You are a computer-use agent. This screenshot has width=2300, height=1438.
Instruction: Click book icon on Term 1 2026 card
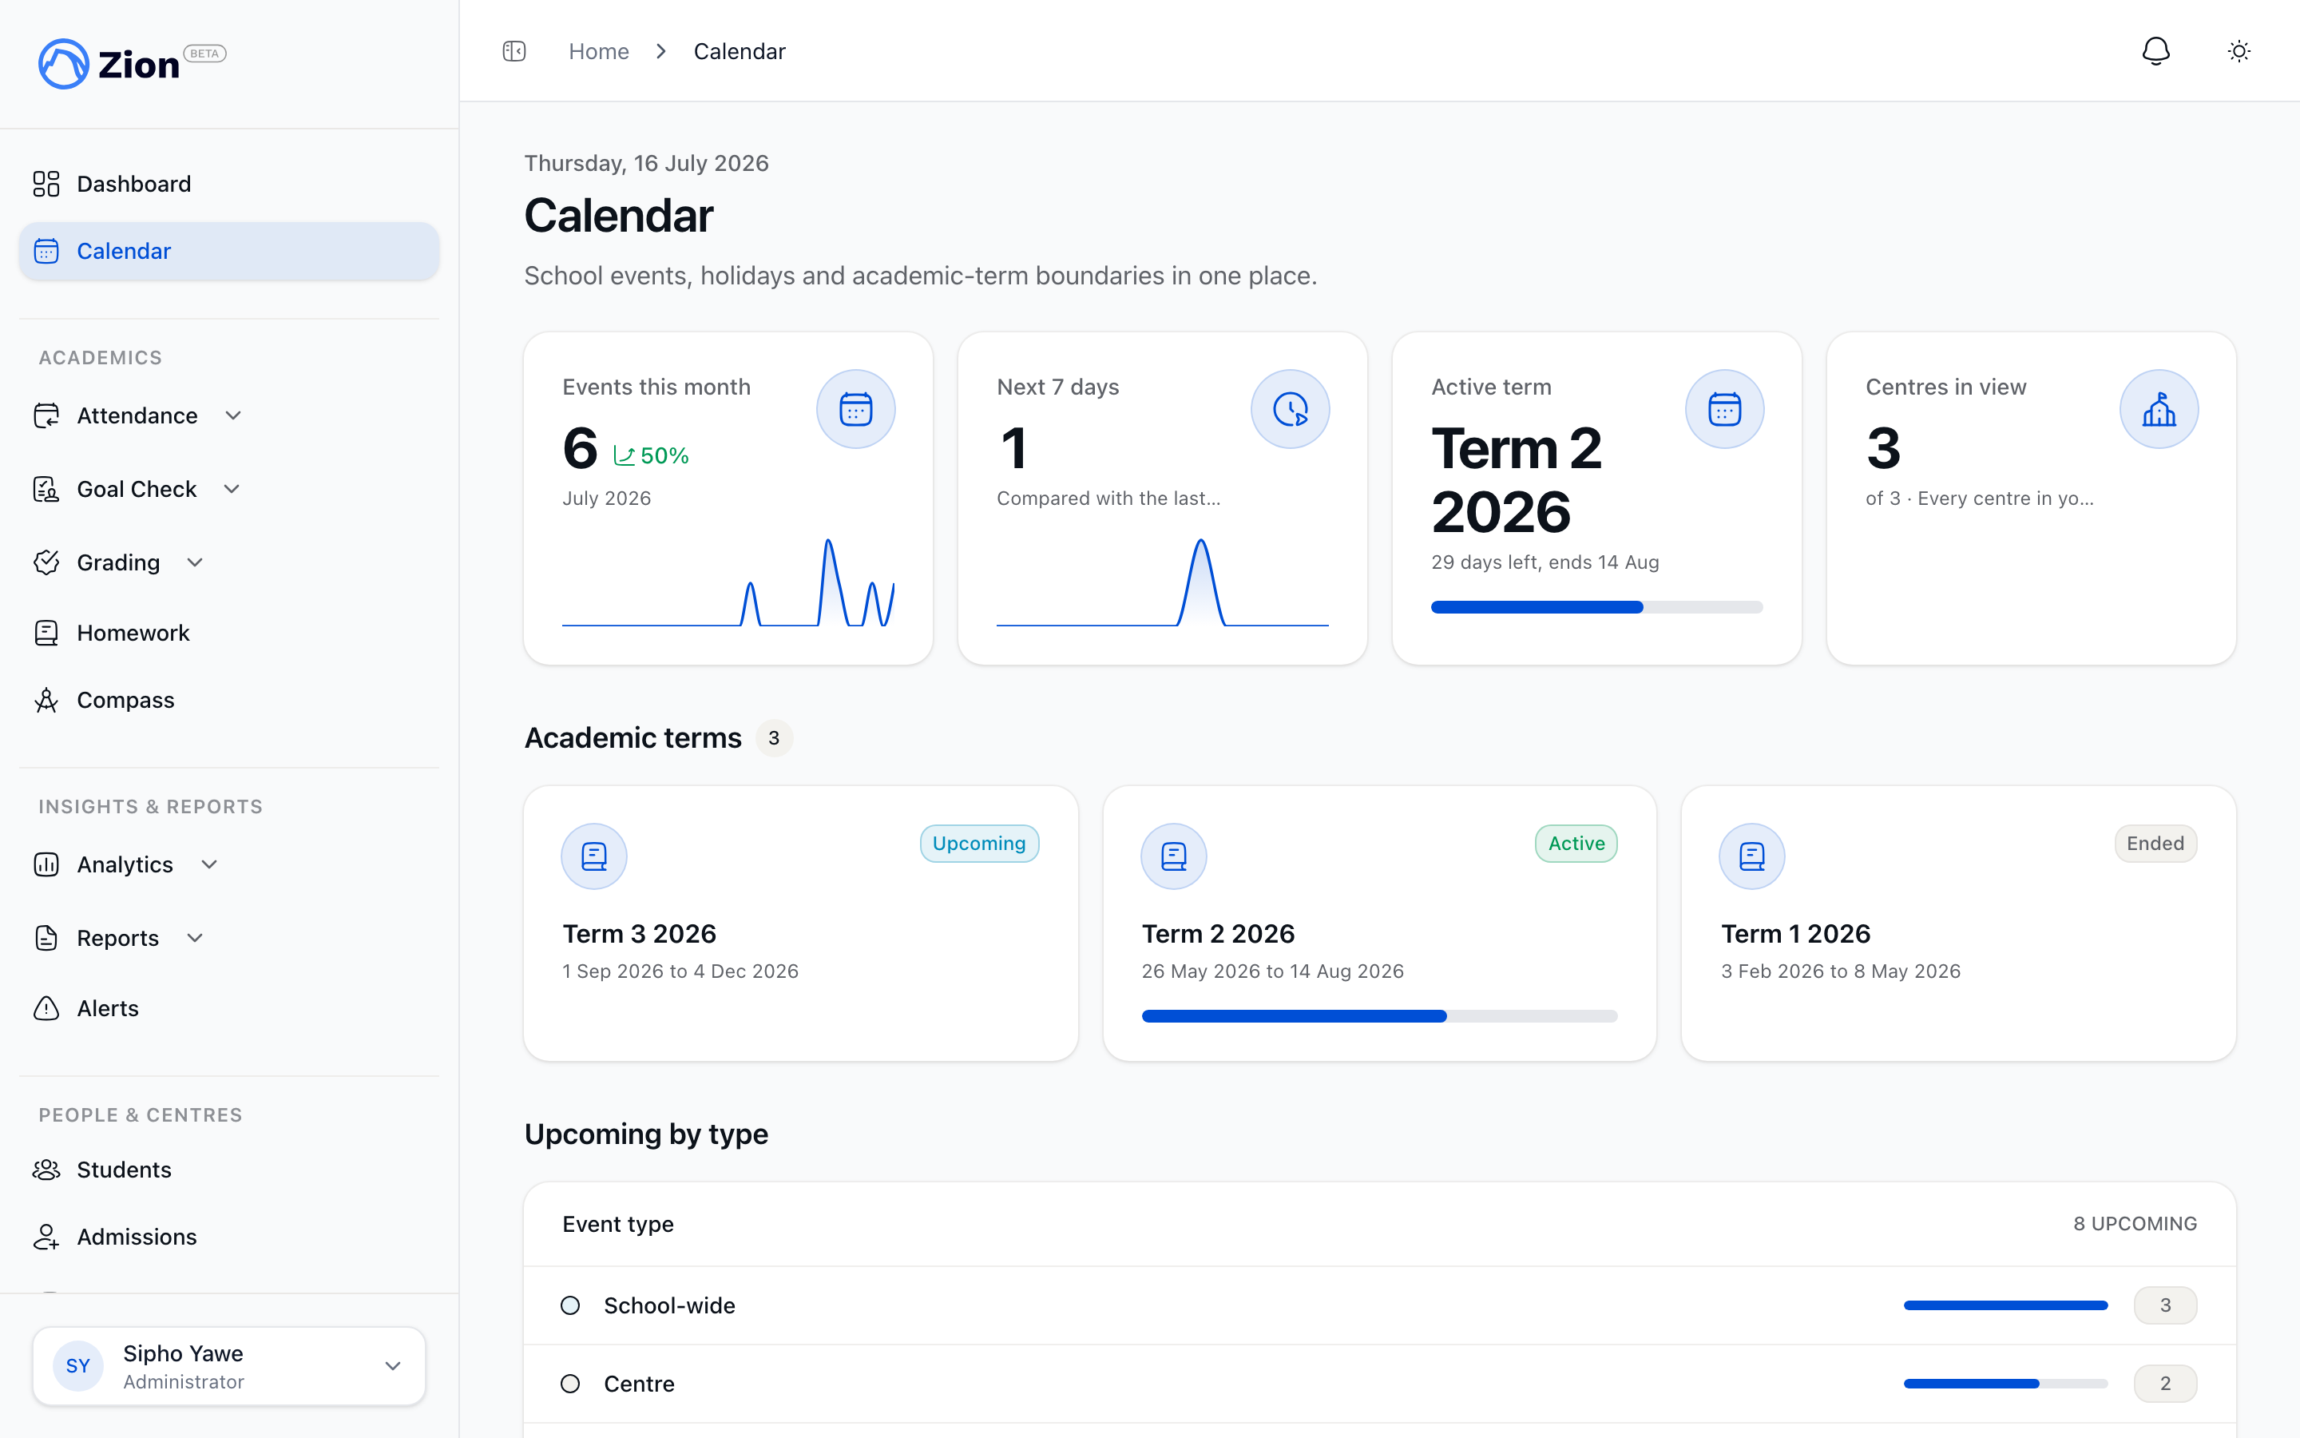point(1751,856)
